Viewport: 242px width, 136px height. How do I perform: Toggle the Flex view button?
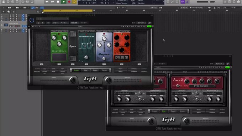(x=37, y=7)
